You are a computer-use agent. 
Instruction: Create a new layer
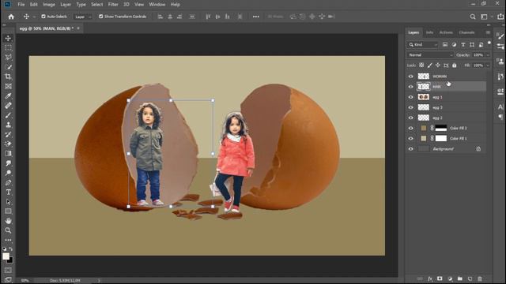coord(470,278)
